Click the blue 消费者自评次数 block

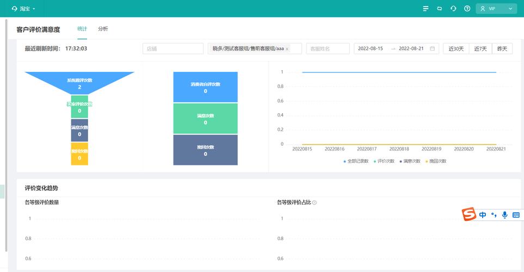(x=206, y=87)
